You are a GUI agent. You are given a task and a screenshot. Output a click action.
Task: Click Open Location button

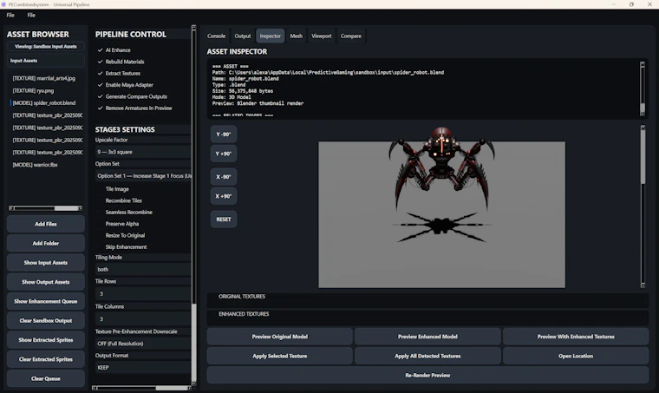tap(576, 356)
